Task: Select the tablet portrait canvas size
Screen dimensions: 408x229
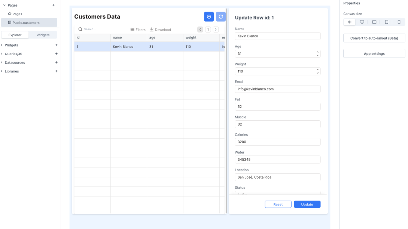Action: tap(386, 22)
